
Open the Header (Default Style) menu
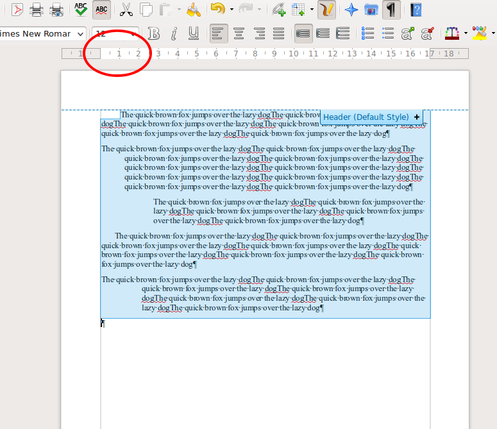pos(366,117)
